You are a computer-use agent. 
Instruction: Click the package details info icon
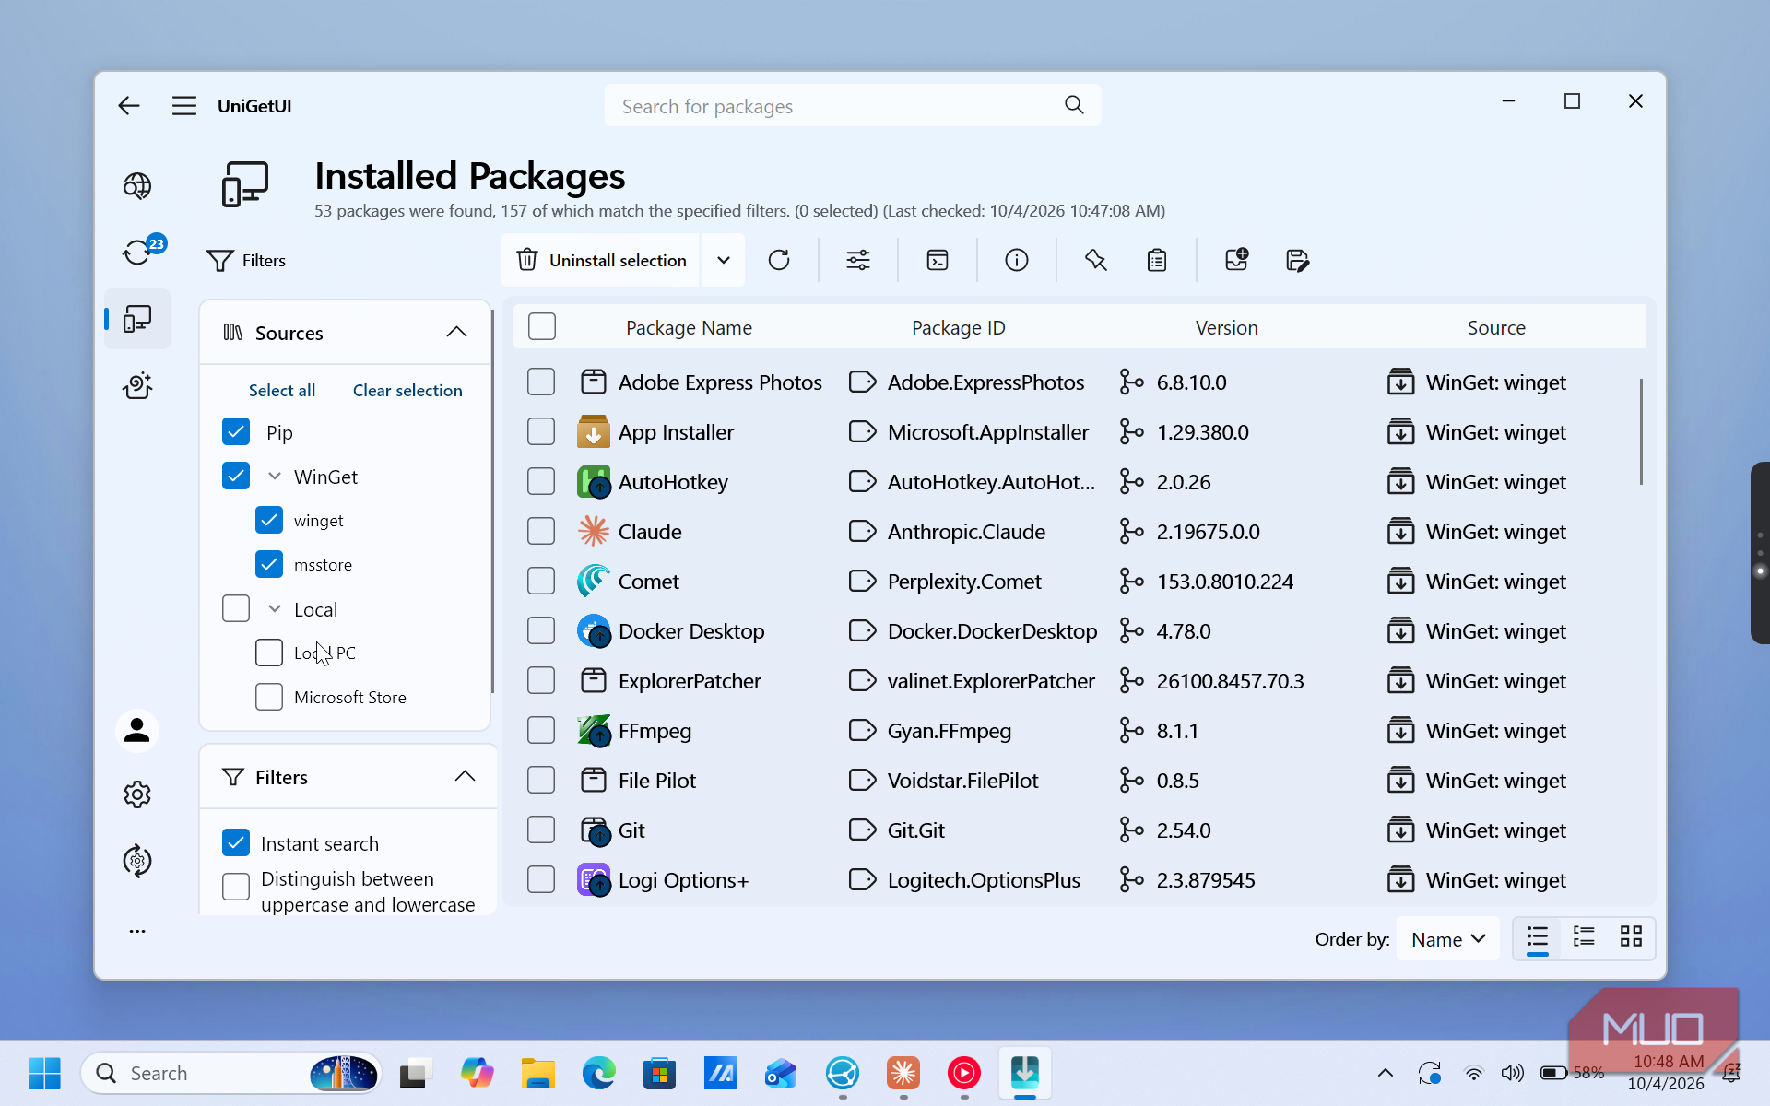(1017, 260)
